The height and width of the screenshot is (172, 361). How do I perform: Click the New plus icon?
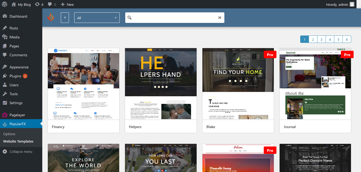tap(63, 4)
